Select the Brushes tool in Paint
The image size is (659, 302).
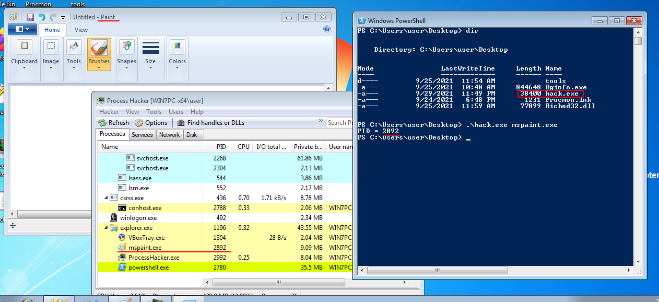99,52
